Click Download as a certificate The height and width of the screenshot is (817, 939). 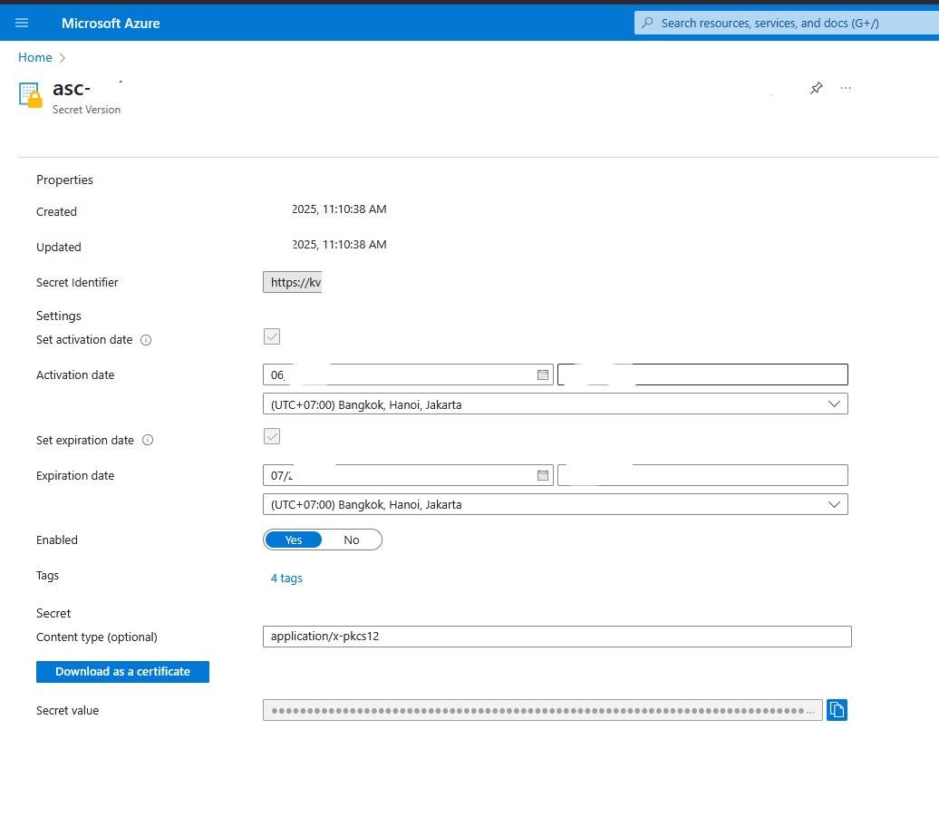click(x=122, y=671)
